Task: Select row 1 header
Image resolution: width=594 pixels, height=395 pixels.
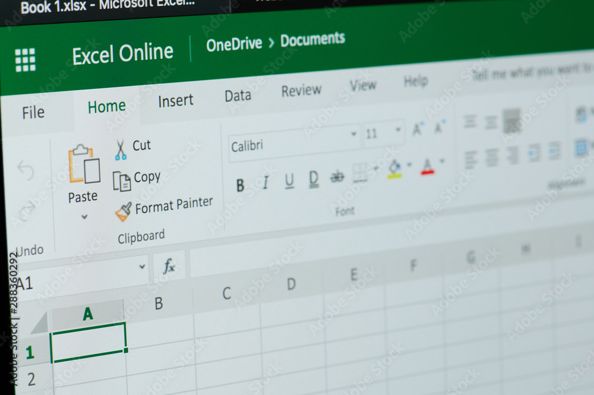Action: point(30,353)
